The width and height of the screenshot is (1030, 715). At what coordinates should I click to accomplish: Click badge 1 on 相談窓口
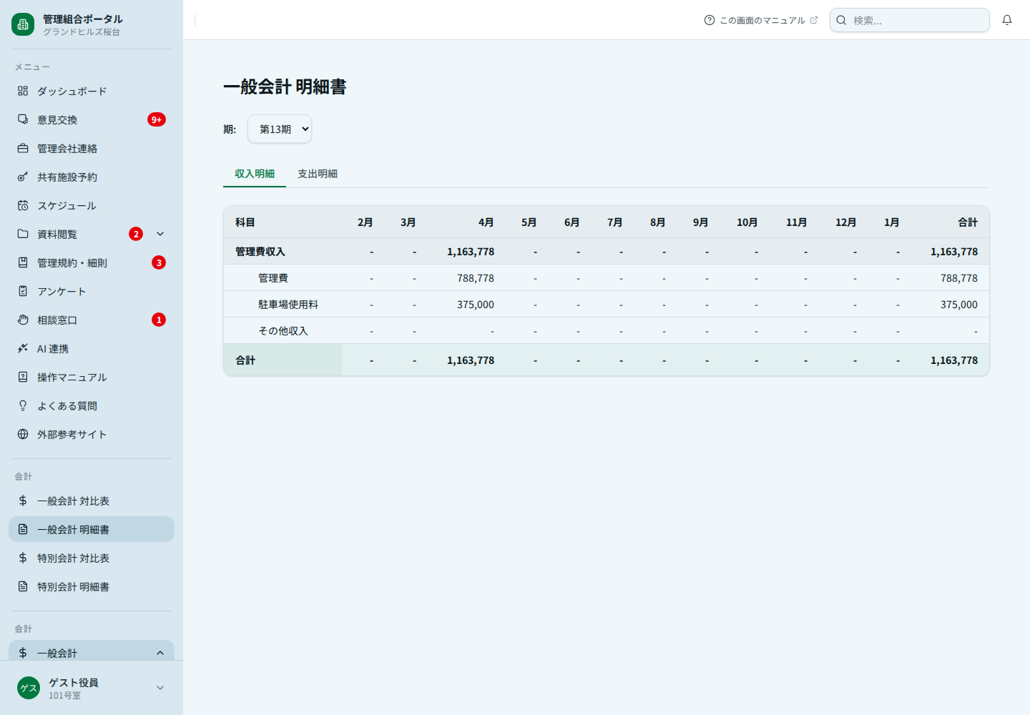coord(159,320)
